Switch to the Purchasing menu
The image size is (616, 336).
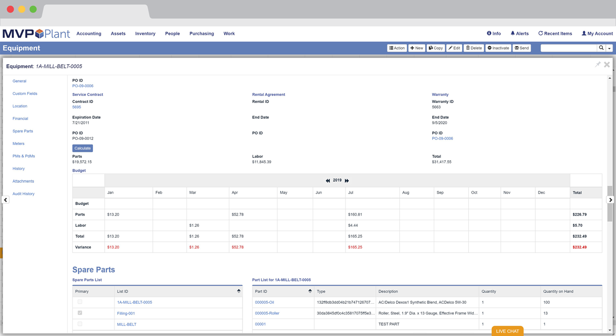pyautogui.click(x=201, y=33)
